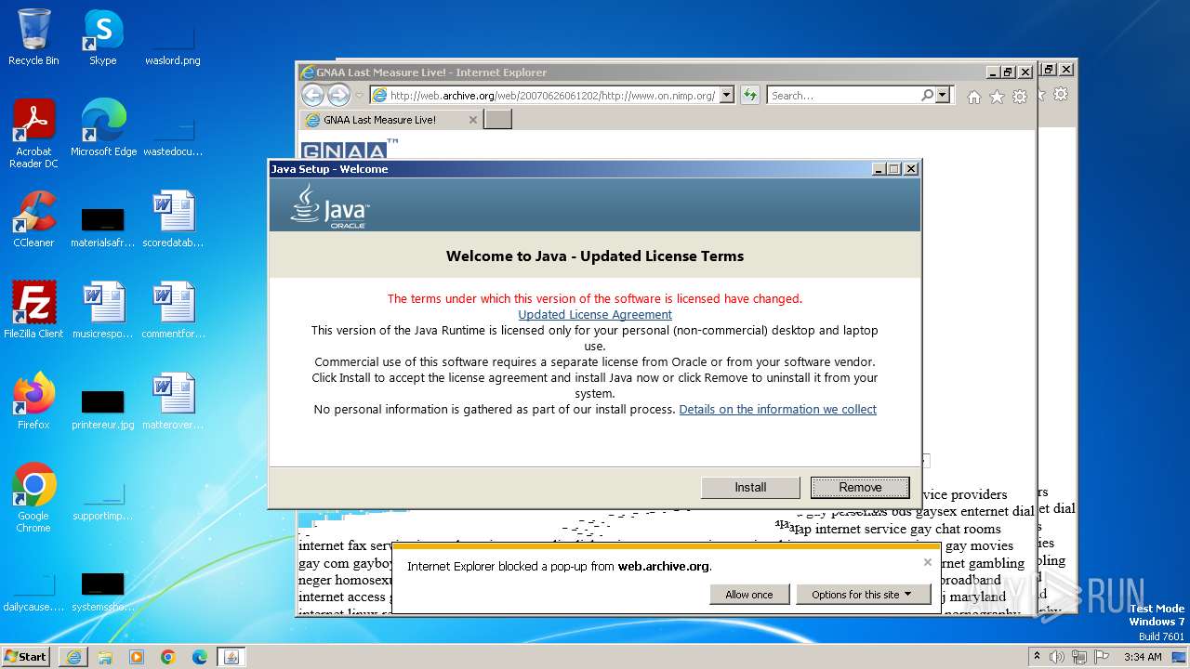The height and width of the screenshot is (669, 1190).
Task: Allow the blocked pop-up once
Action: pyautogui.click(x=749, y=595)
